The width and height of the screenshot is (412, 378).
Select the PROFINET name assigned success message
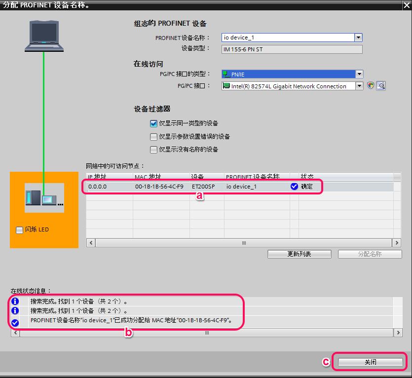tap(131, 320)
